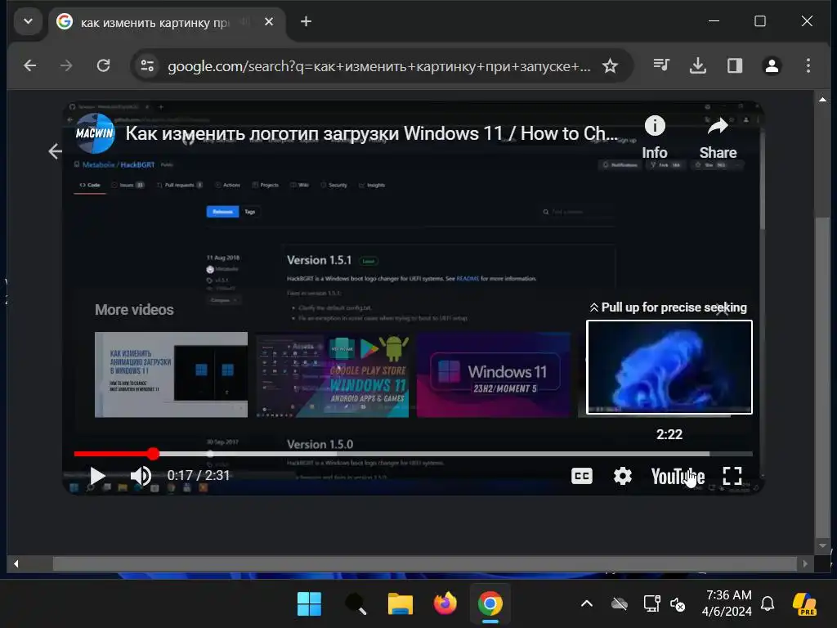Screen dimensions: 837x628
Task: Open the video title link
Action: [x=372, y=133]
